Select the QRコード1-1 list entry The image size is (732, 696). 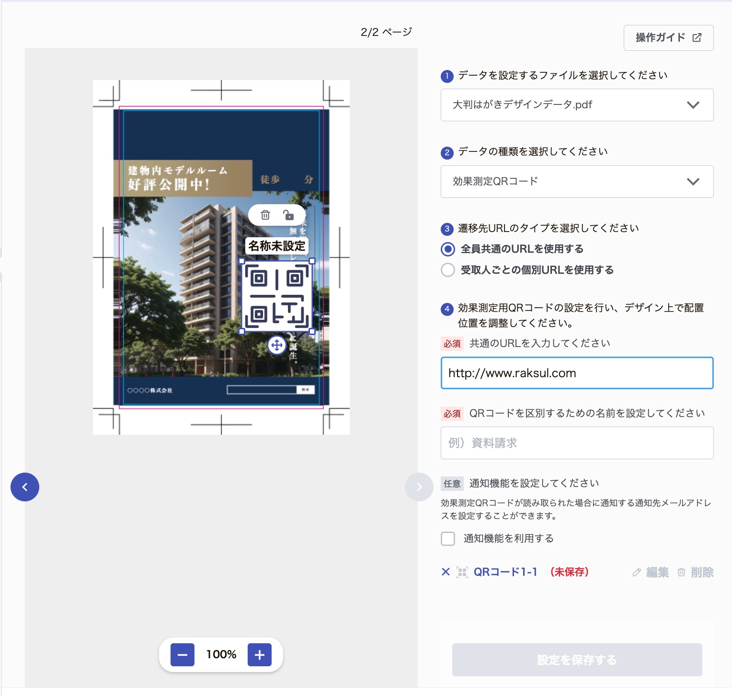point(505,572)
